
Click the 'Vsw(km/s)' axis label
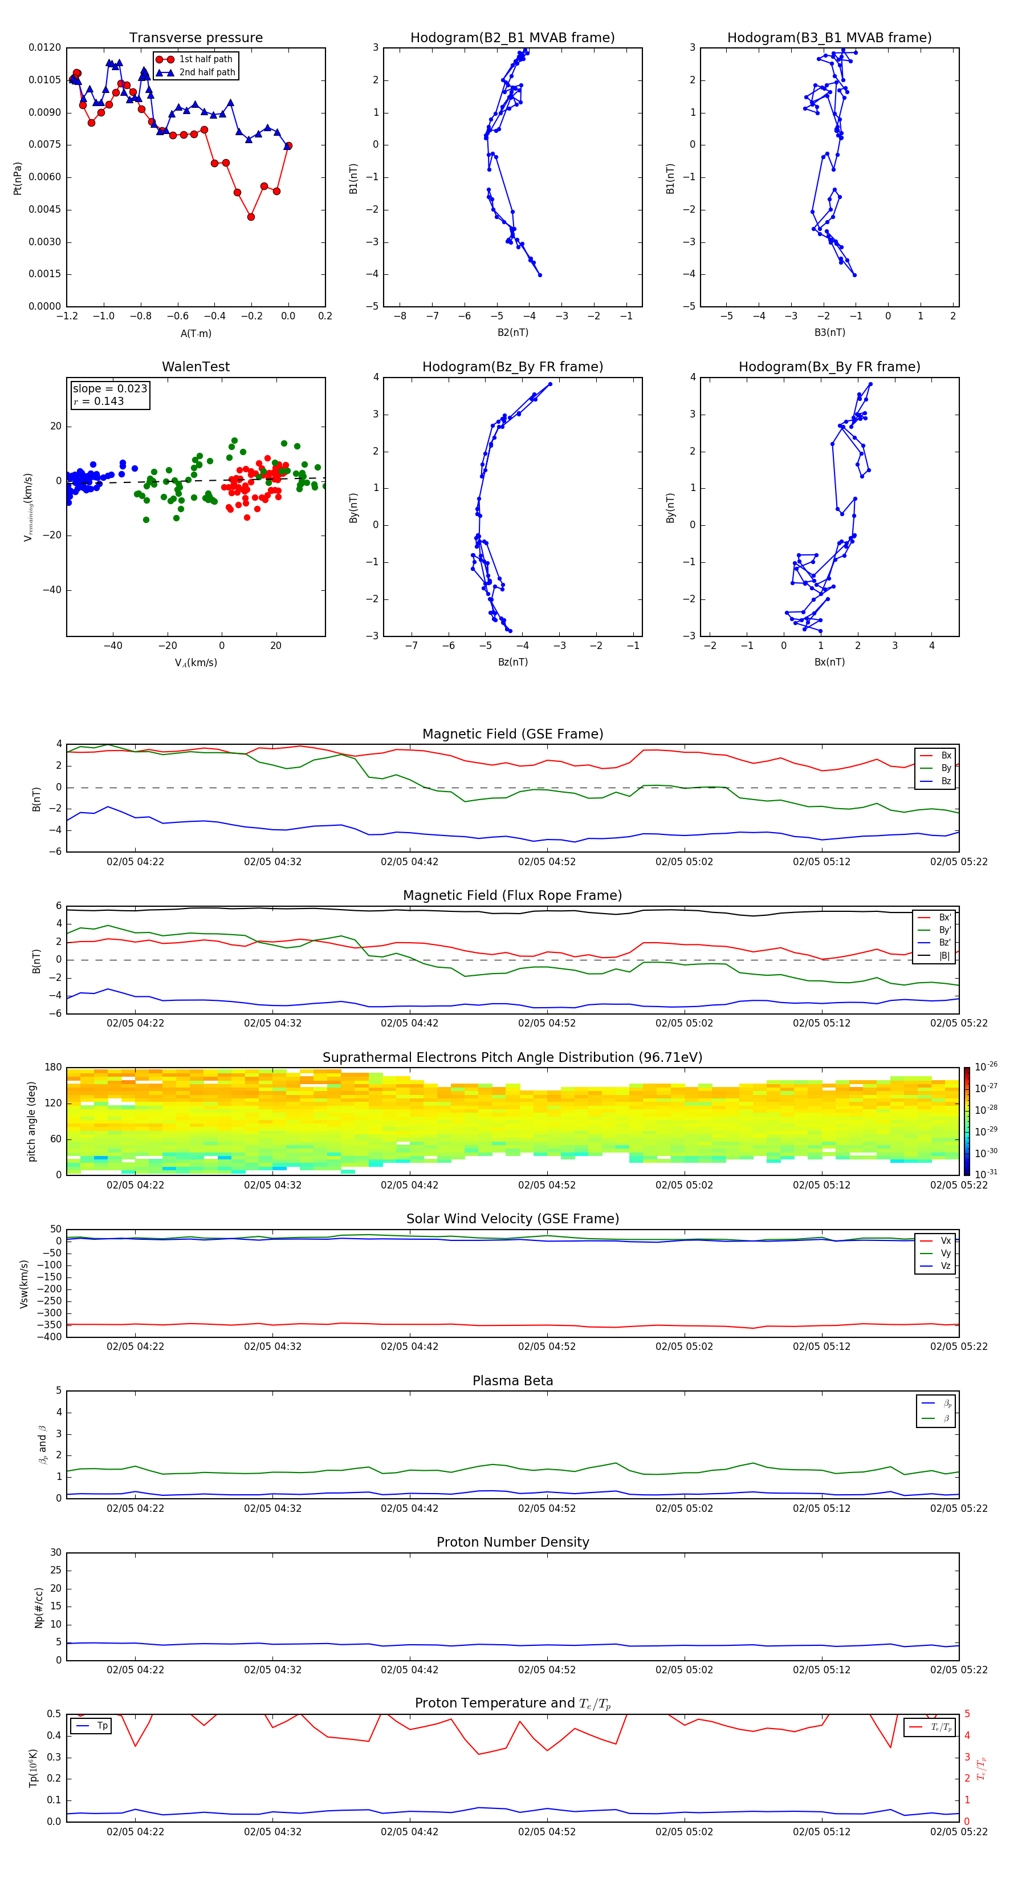click(24, 1284)
